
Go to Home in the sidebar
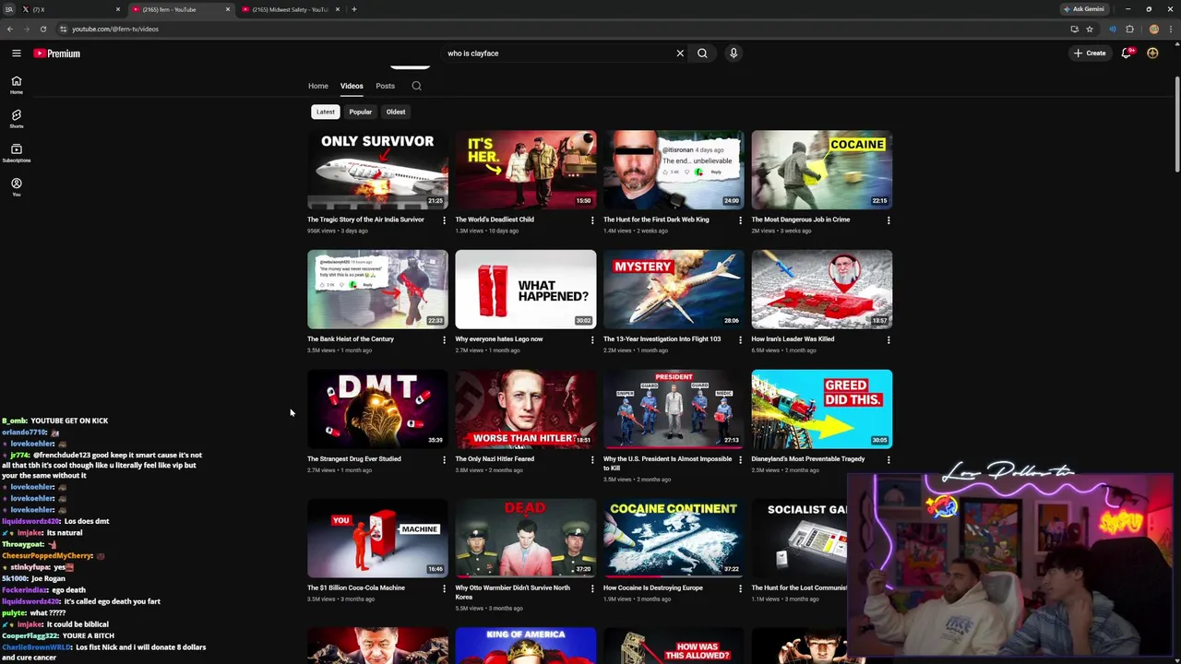point(16,85)
